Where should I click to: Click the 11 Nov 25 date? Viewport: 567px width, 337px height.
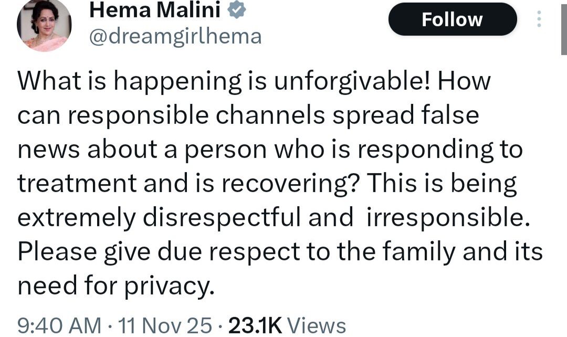165,325
